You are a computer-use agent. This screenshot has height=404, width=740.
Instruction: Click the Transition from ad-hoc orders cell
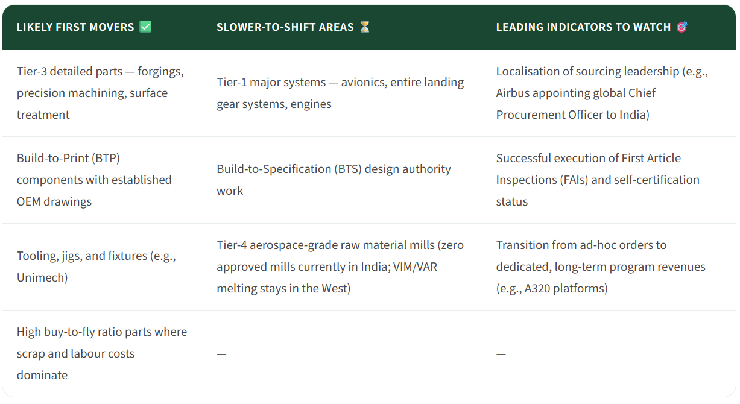click(601, 267)
